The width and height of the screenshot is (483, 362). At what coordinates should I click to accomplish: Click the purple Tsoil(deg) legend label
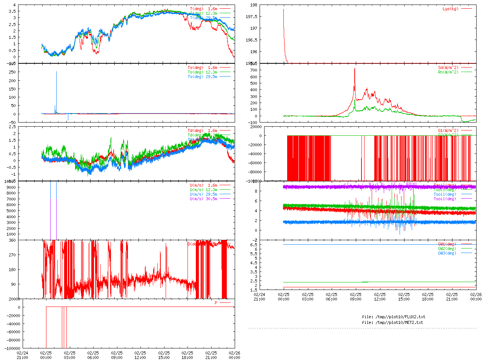445,199
